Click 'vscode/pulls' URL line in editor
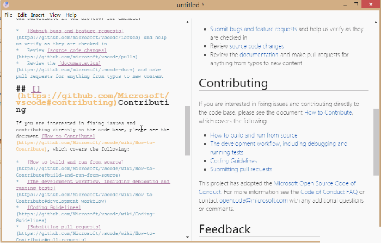The image size is (381, 243). 77,57
